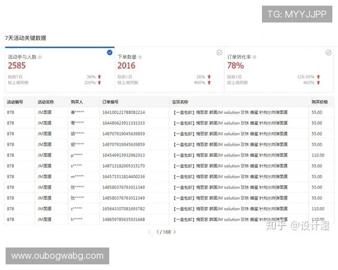Click the red up arrow beside 320%
This screenshot has height=270, width=338.
(99, 83)
